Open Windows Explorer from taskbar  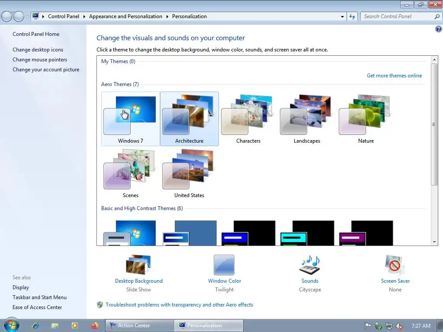55,326
